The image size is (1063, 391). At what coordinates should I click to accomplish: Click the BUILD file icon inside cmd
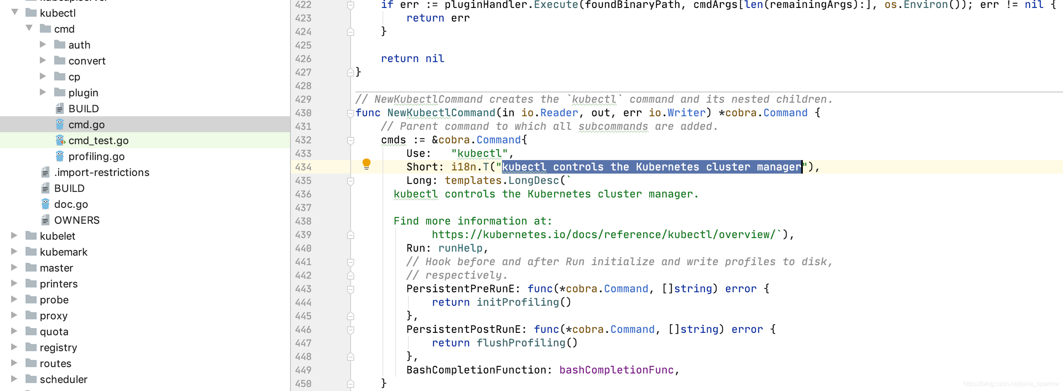60,108
